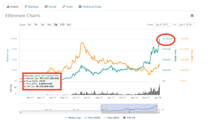Click the 0,16 BTC axis label
This screenshot has width=213, height=121.
click(184, 39)
